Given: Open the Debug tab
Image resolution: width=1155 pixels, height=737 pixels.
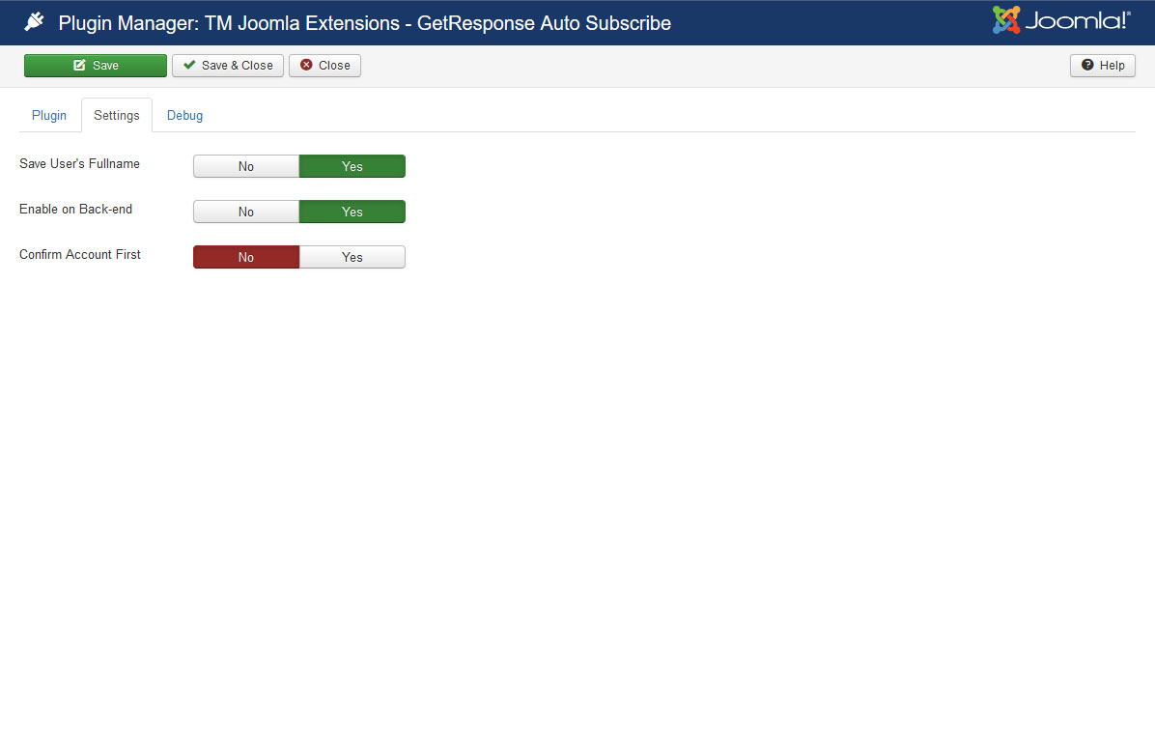Looking at the screenshot, I should [x=184, y=116].
